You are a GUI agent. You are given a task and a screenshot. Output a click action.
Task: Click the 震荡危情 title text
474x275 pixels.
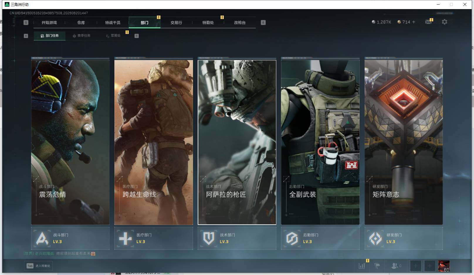[x=53, y=194]
